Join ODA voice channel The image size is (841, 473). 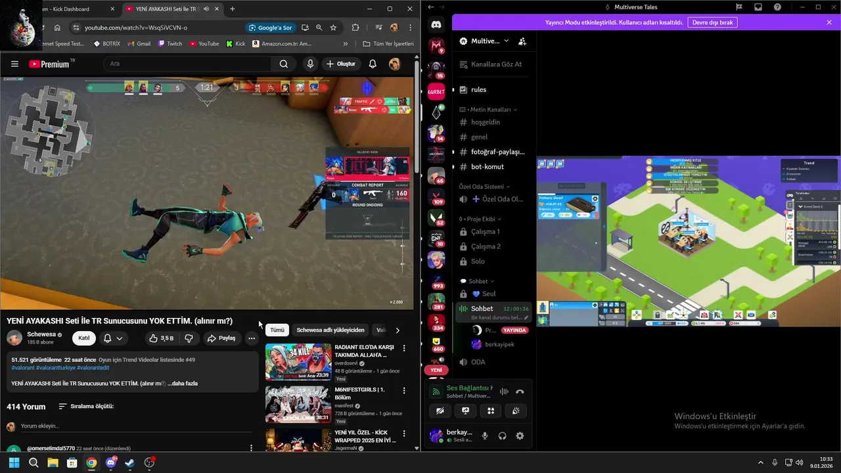pyautogui.click(x=493, y=362)
